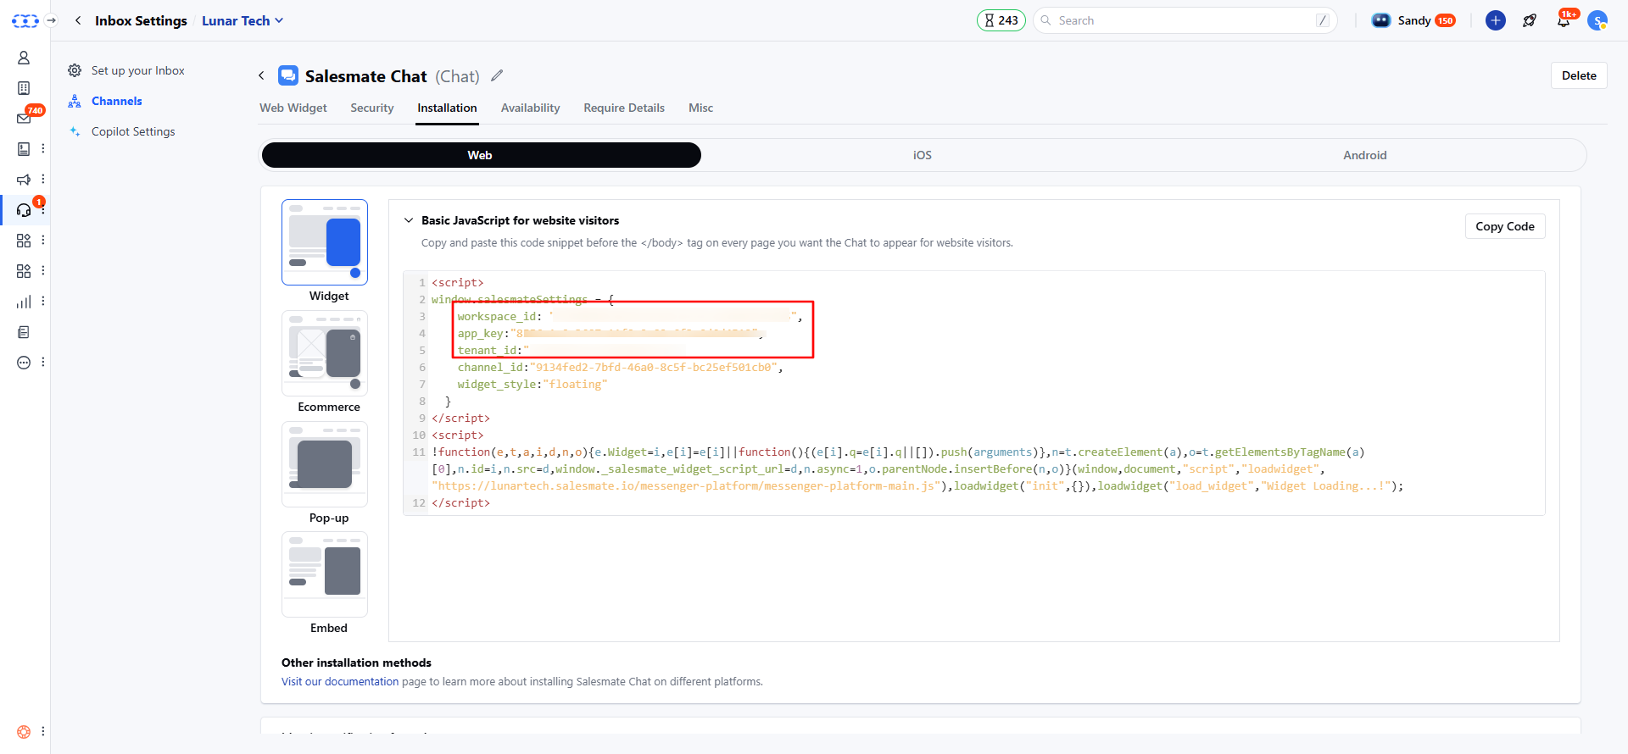
Task: Select the iOS platform toggle
Action: point(923,155)
